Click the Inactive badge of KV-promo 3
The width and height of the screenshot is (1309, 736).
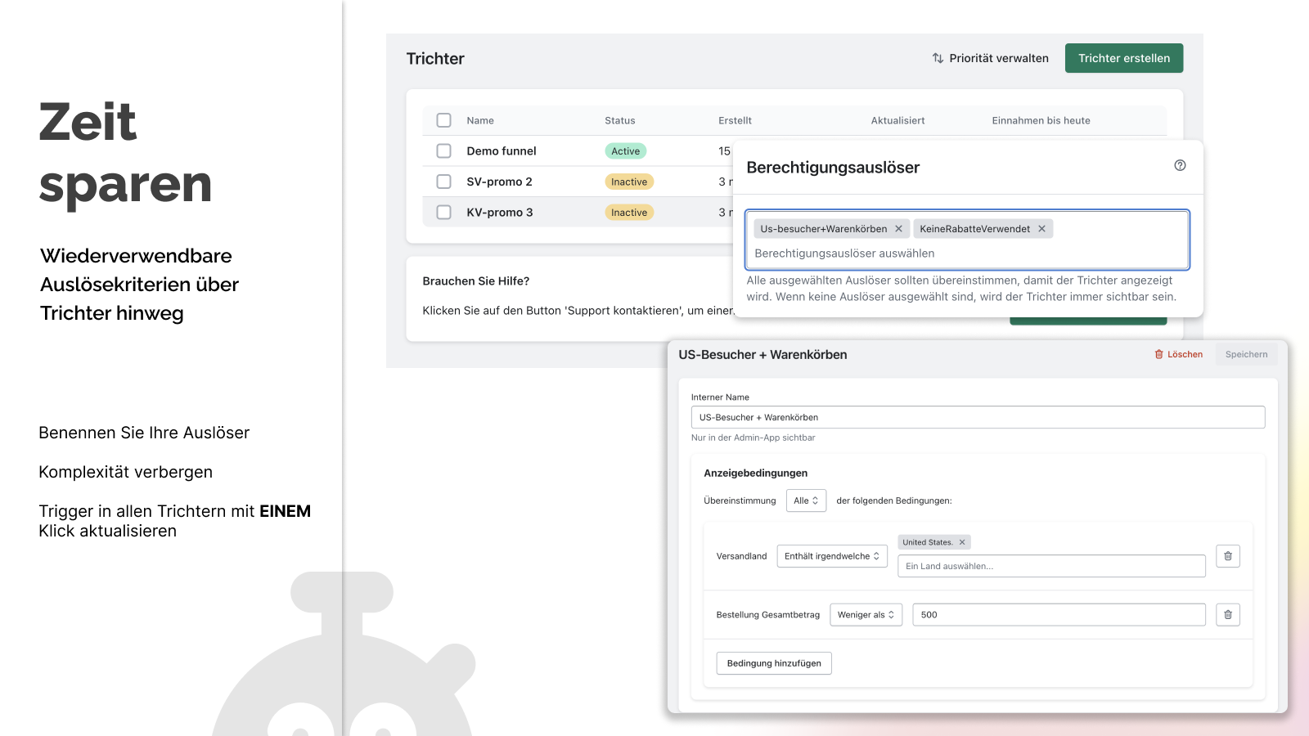point(629,213)
